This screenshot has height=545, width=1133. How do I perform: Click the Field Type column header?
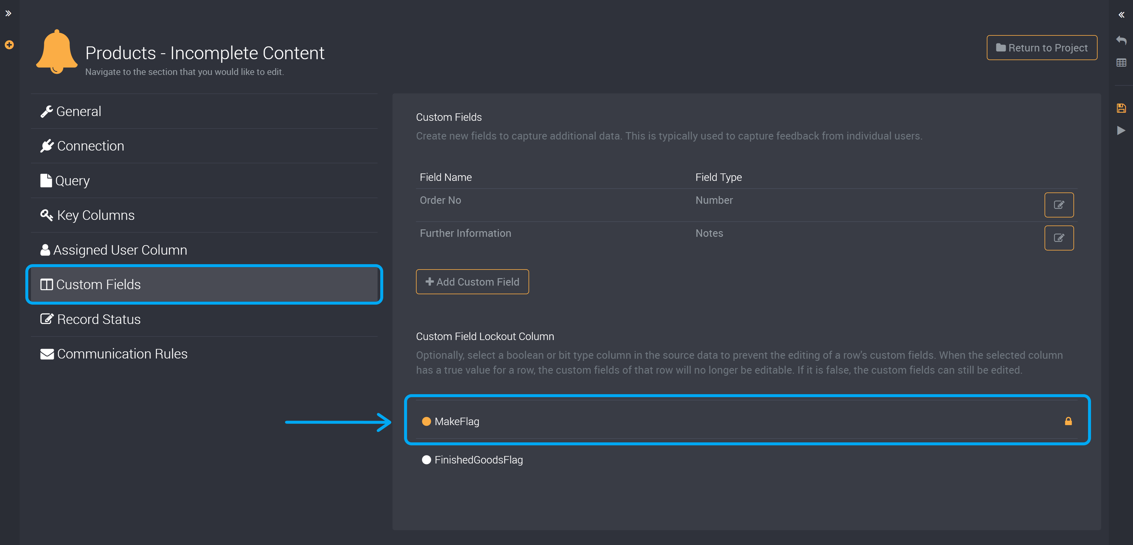coord(718,177)
